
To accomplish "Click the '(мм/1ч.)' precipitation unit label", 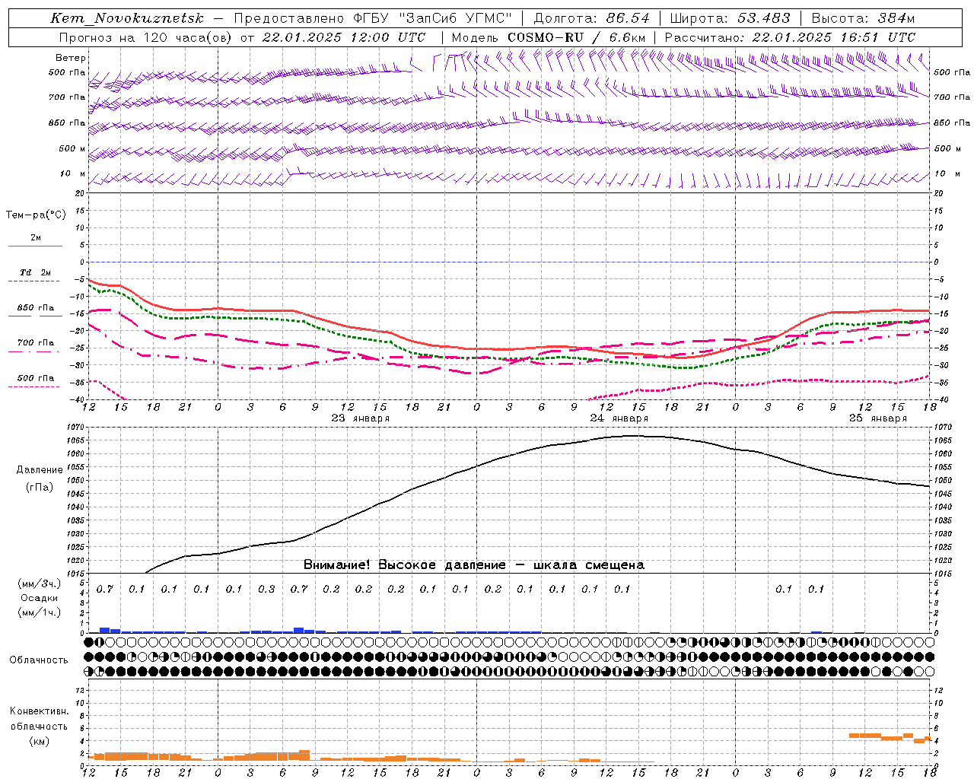I will pos(39,612).
